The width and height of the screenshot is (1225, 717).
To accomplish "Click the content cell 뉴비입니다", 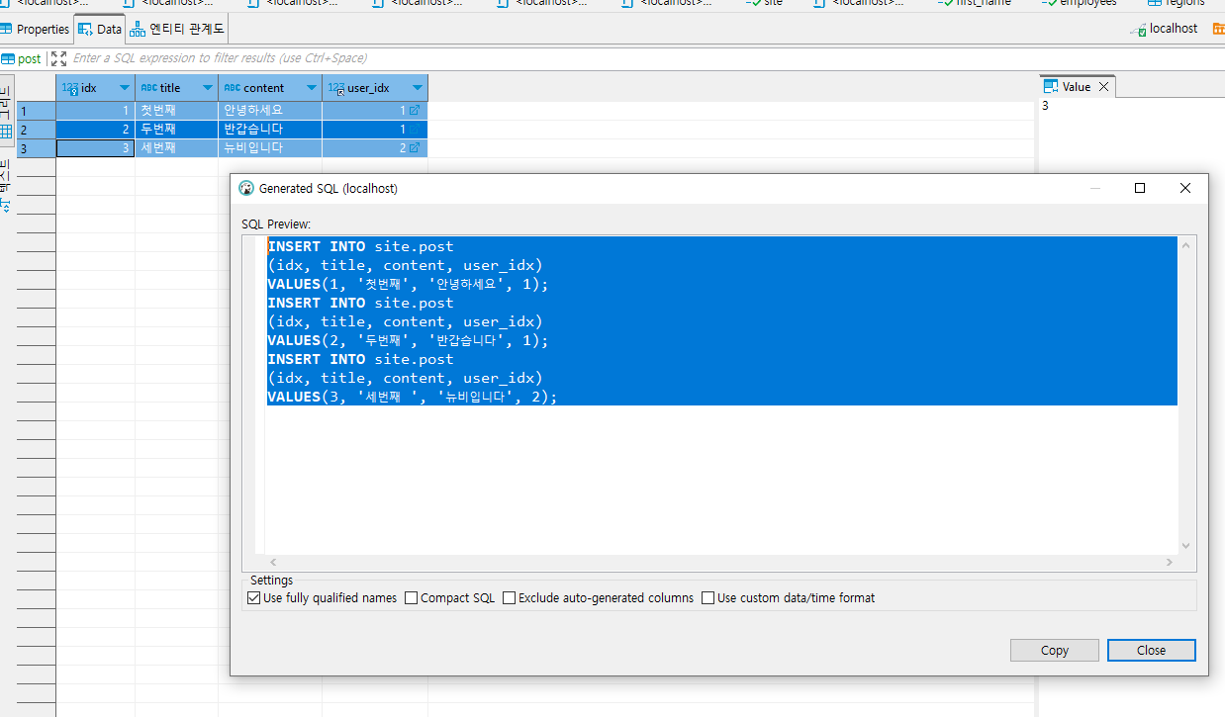I will point(270,148).
